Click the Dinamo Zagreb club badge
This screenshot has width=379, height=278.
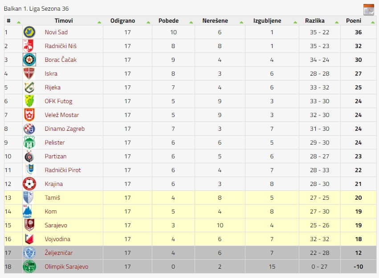click(x=29, y=129)
